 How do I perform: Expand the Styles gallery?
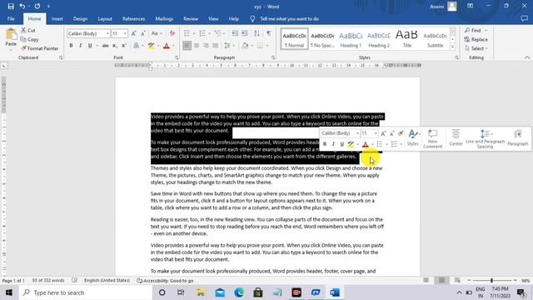tap(452, 47)
